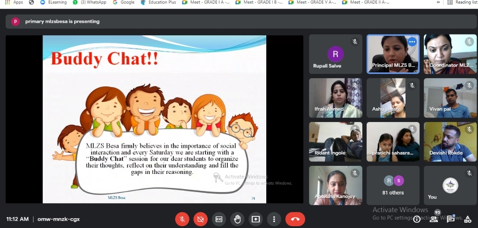The image size is (478, 228).
Task: Open the Meet - GRADE V A bookmark
Action: click(x=312, y=2)
